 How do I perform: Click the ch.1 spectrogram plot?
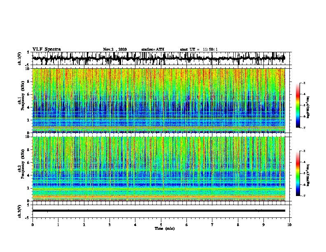159,100
